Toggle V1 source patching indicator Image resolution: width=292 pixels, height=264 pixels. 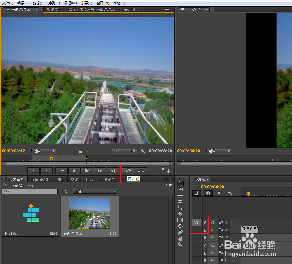pos(197,222)
